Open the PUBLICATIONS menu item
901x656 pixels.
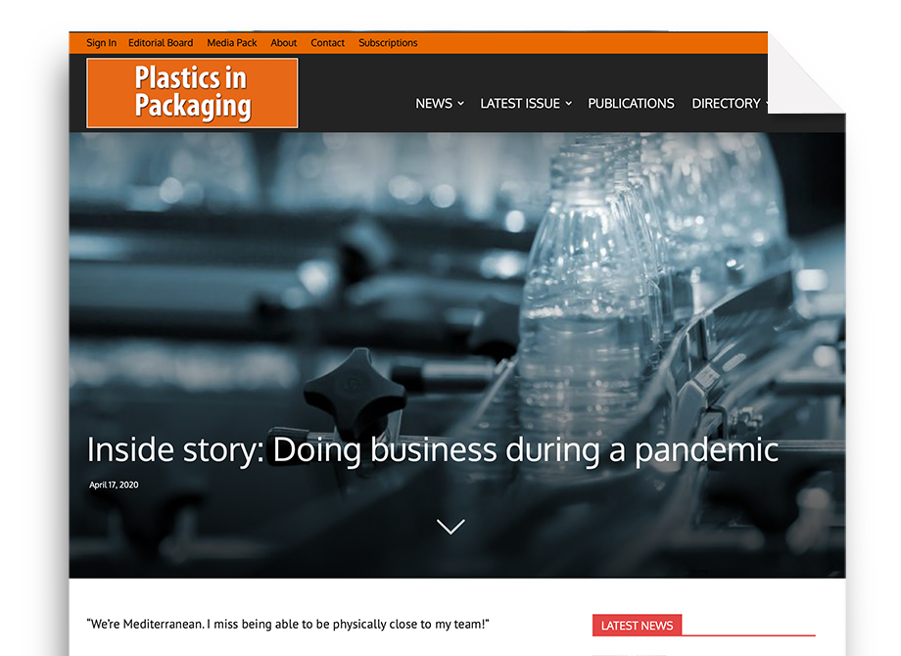(x=631, y=104)
